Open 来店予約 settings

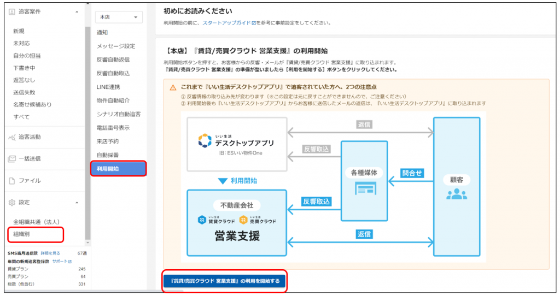coord(108,141)
